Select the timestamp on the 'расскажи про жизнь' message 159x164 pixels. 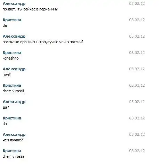(x=137, y=36)
